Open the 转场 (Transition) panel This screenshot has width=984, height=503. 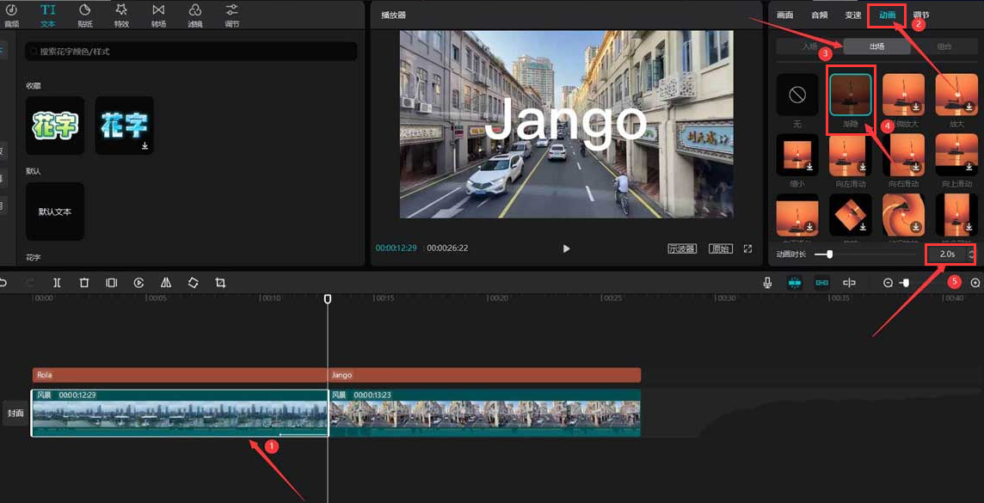158,15
